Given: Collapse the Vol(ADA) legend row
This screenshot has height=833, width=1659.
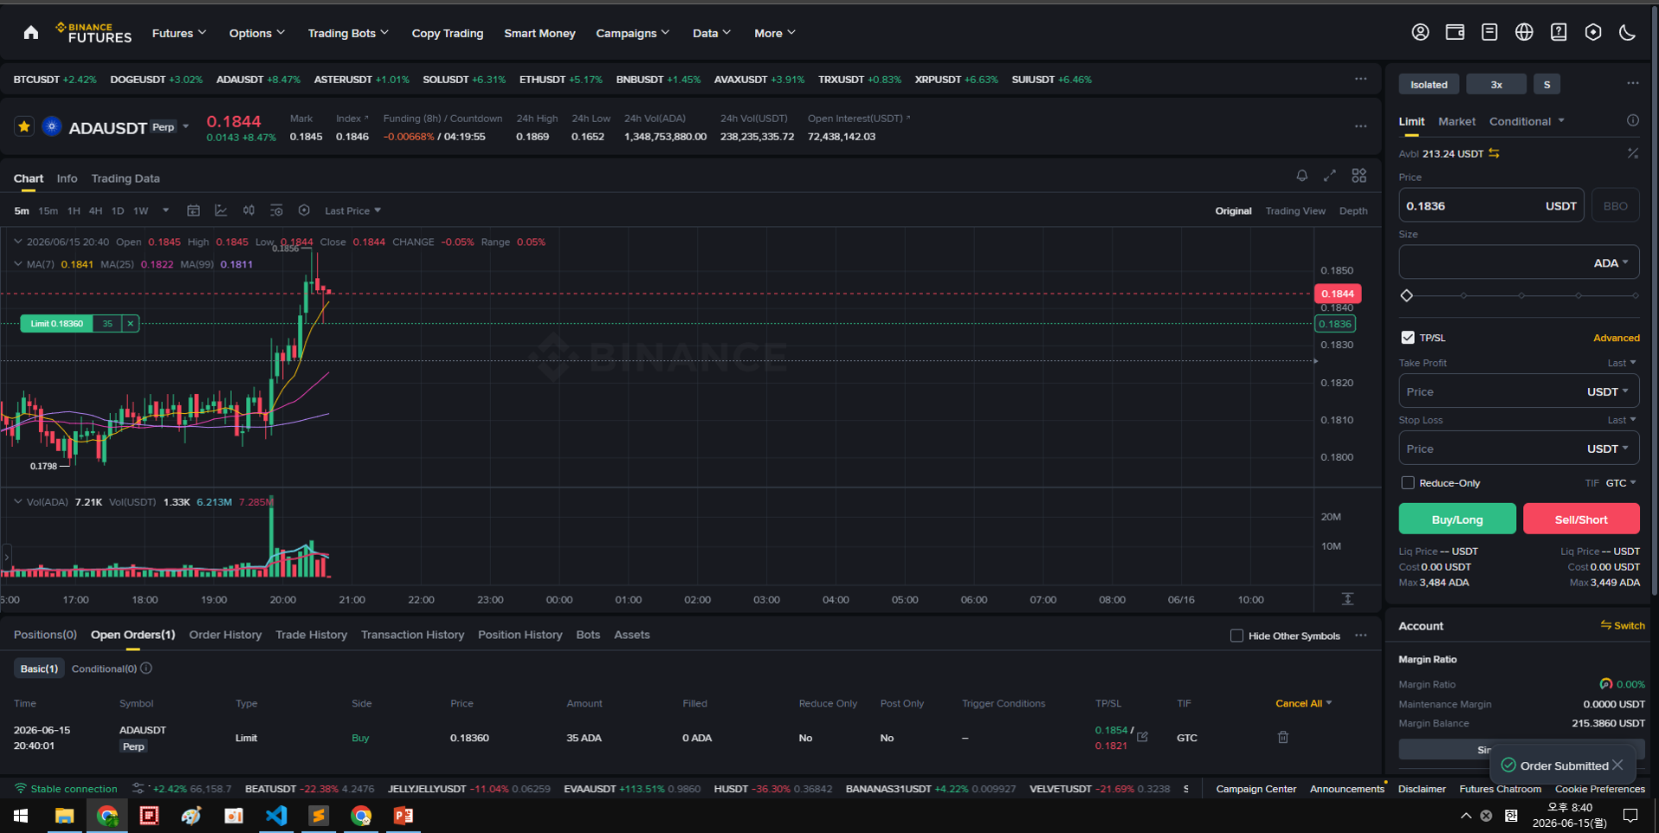Looking at the screenshot, I should (17, 501).
